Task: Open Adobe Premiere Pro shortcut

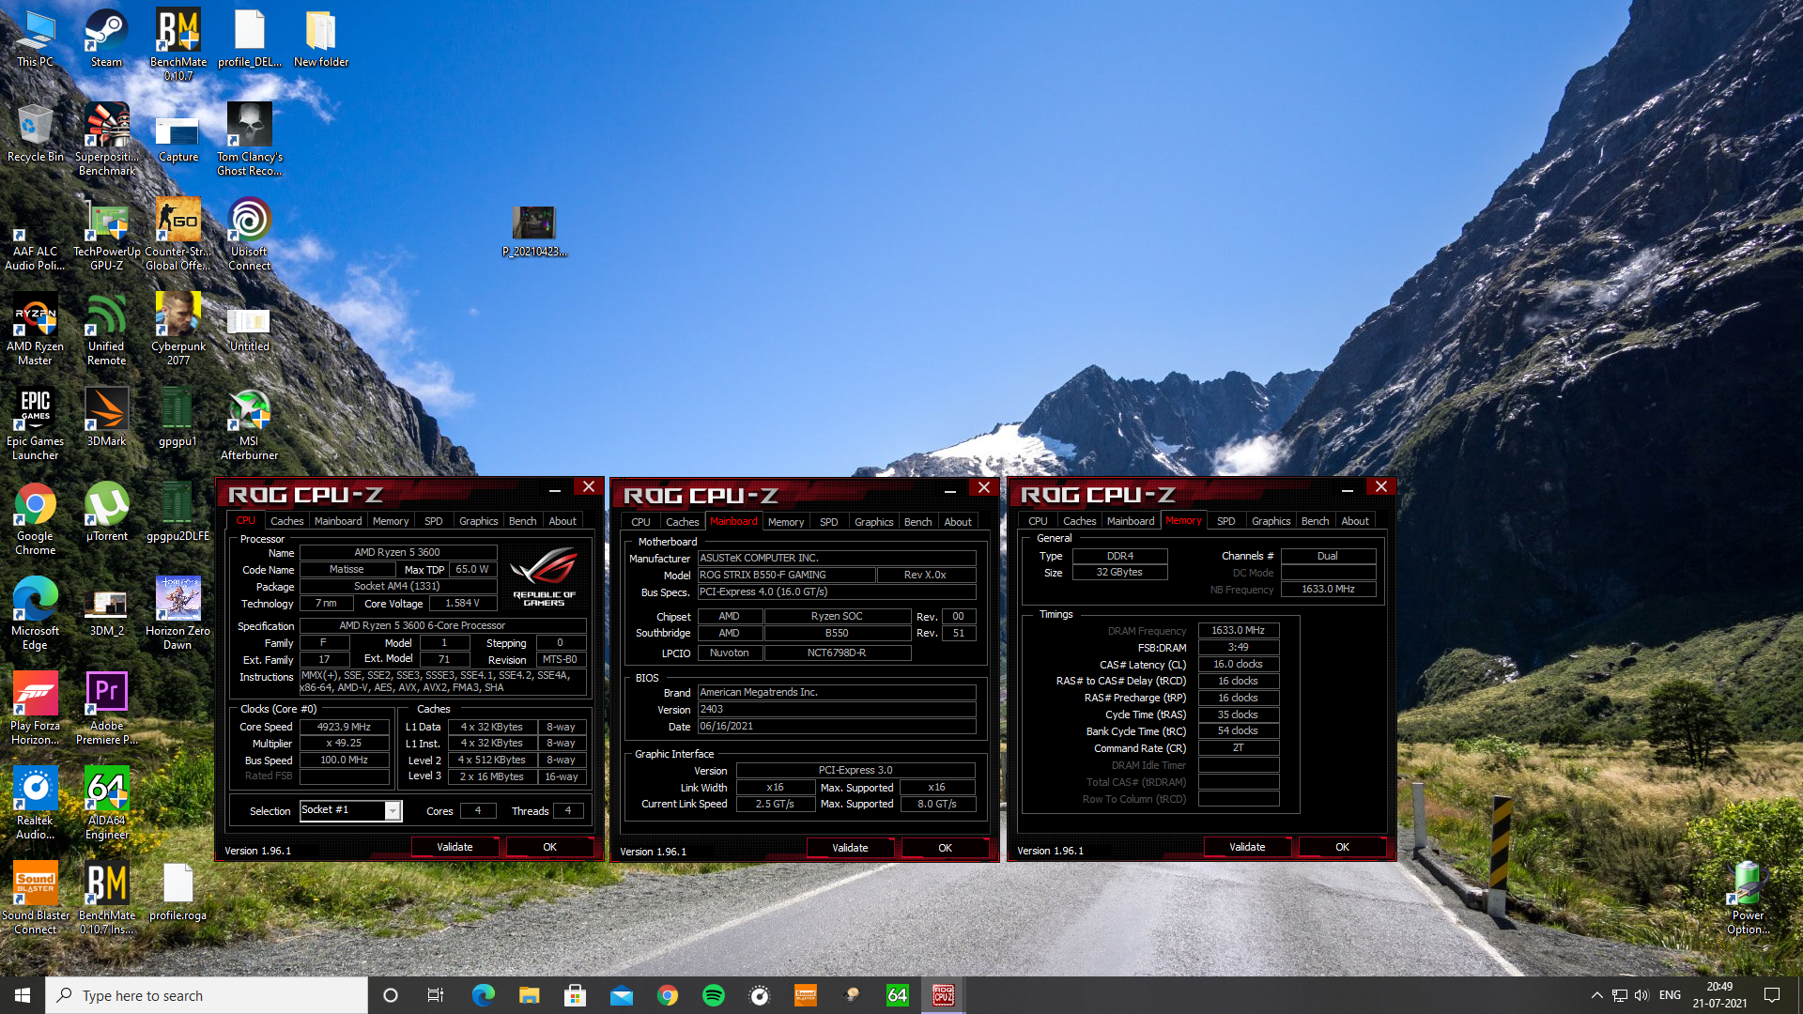Action: [106, 709]
